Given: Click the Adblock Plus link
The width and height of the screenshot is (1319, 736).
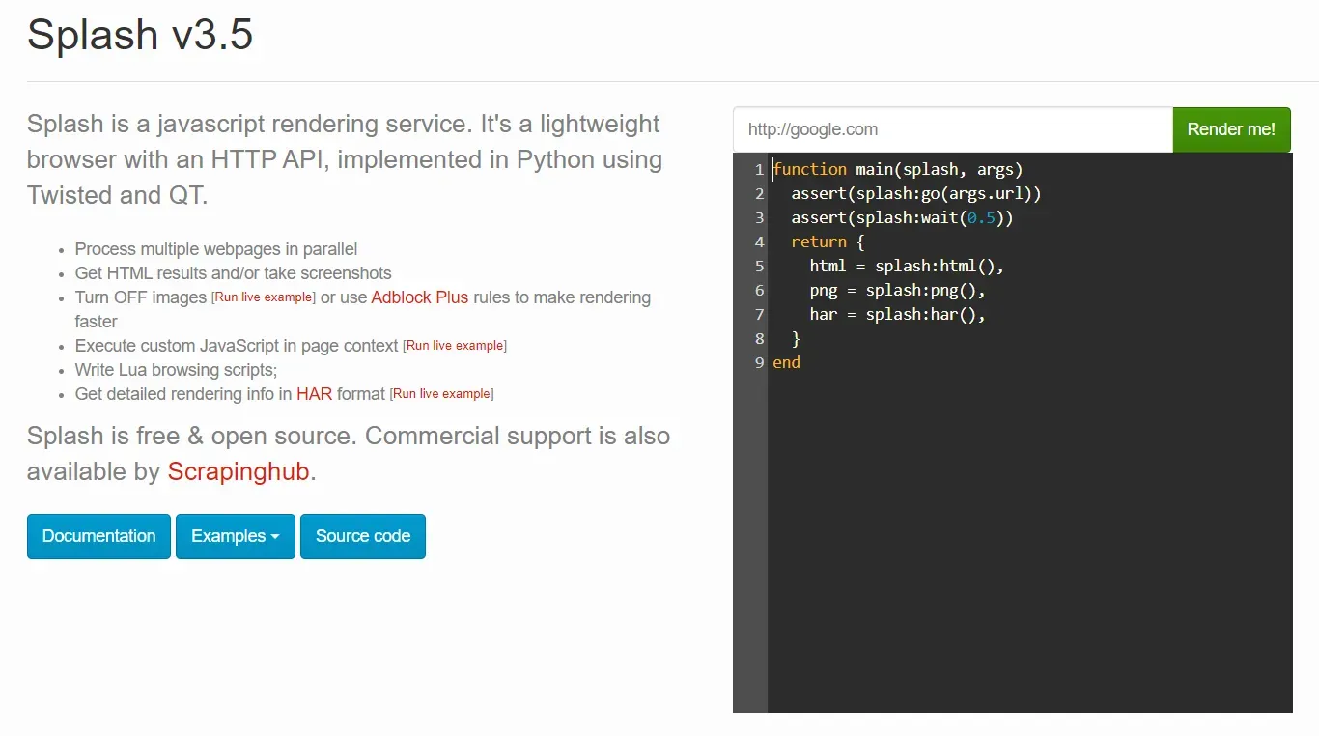Looking at the screenshot, I should (419, 297).
